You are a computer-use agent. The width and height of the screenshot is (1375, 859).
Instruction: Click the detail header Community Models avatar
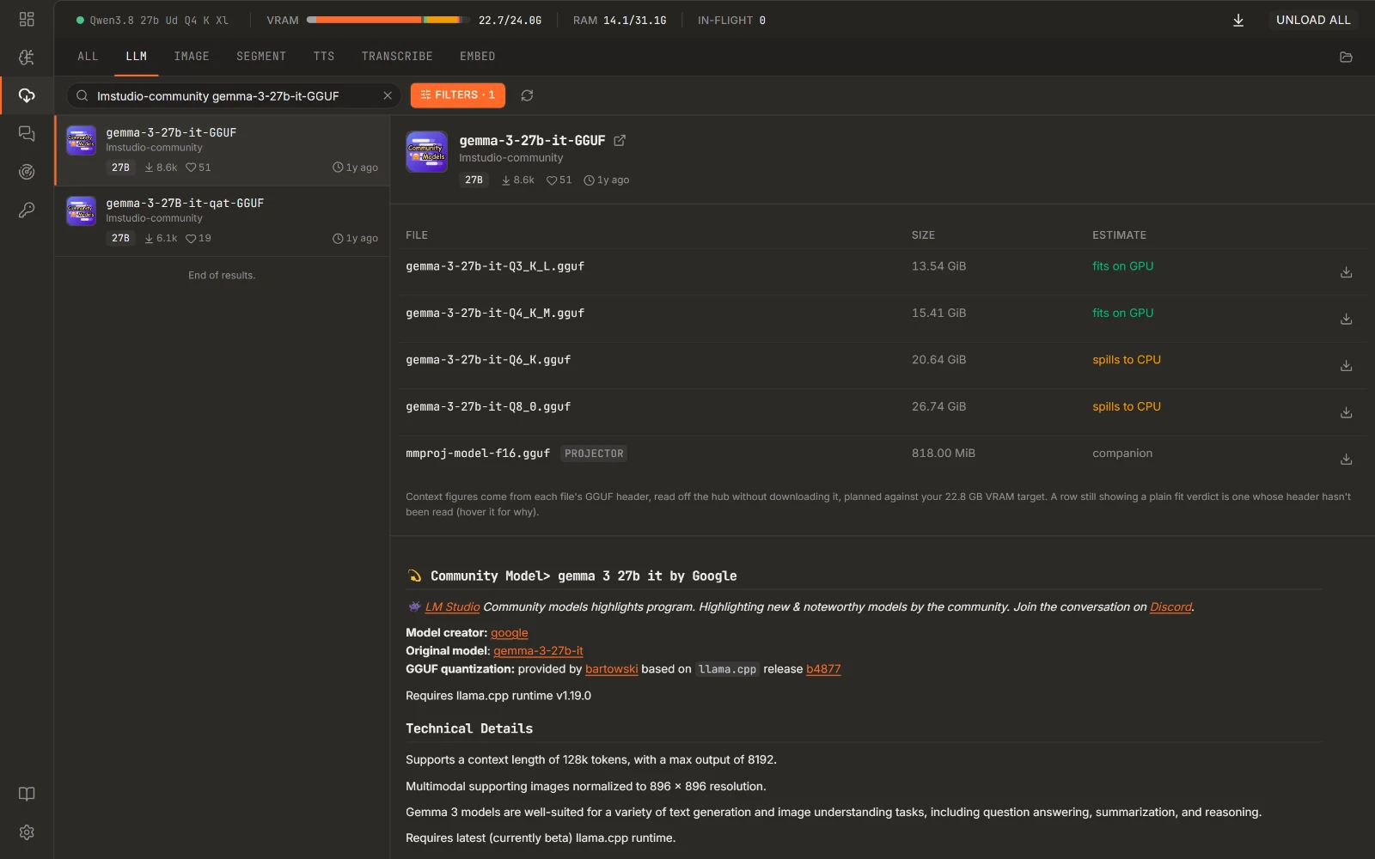pyautogui.click(x=426, y=152)
